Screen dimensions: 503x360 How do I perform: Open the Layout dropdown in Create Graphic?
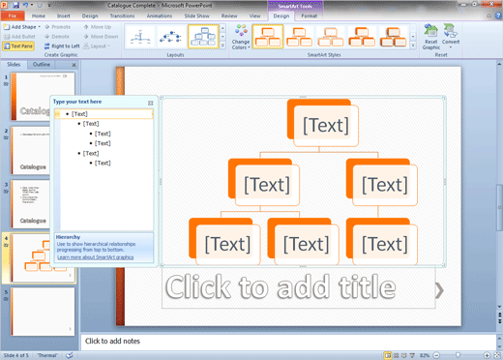(x=97, y=46)
